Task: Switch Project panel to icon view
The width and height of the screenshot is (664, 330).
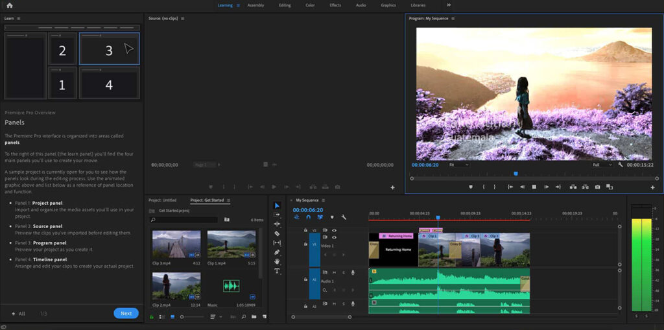Action: [172, 316]
